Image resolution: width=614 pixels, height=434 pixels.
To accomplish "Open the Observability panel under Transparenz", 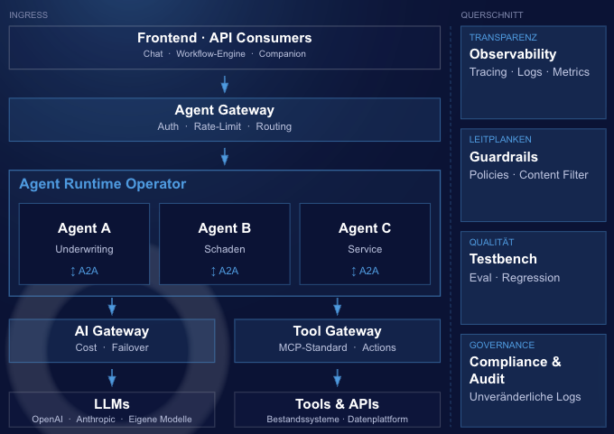I will pyautogui.click(x=534, y=72).
